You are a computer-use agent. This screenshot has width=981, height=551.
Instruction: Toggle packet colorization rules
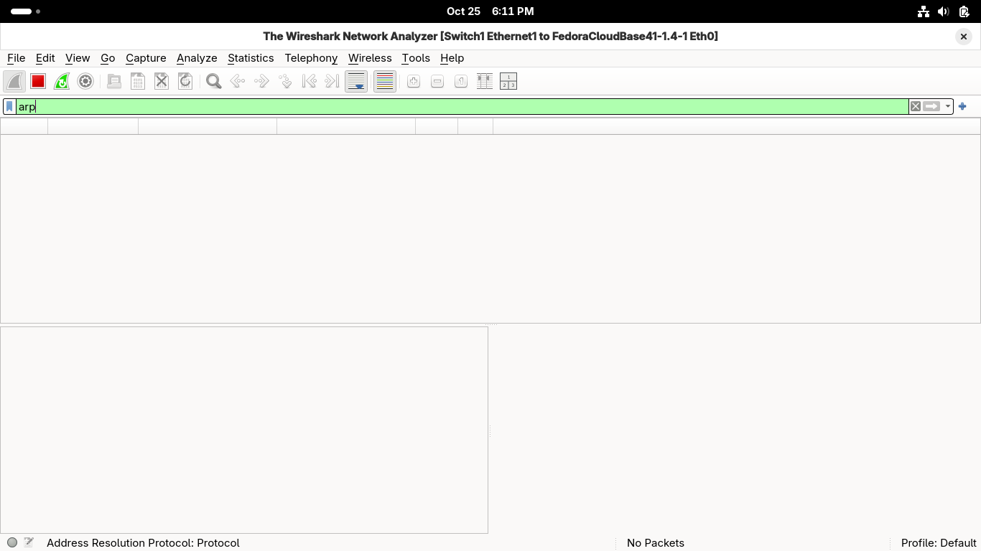click(x=385, y=82)
